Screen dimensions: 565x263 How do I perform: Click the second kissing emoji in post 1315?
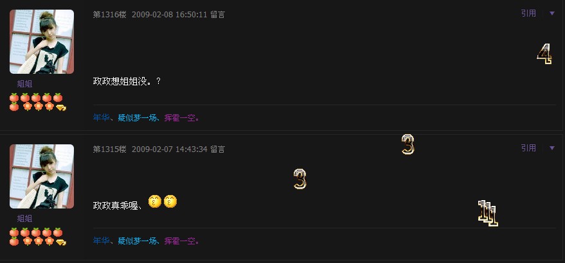click(x=170, y=201)
